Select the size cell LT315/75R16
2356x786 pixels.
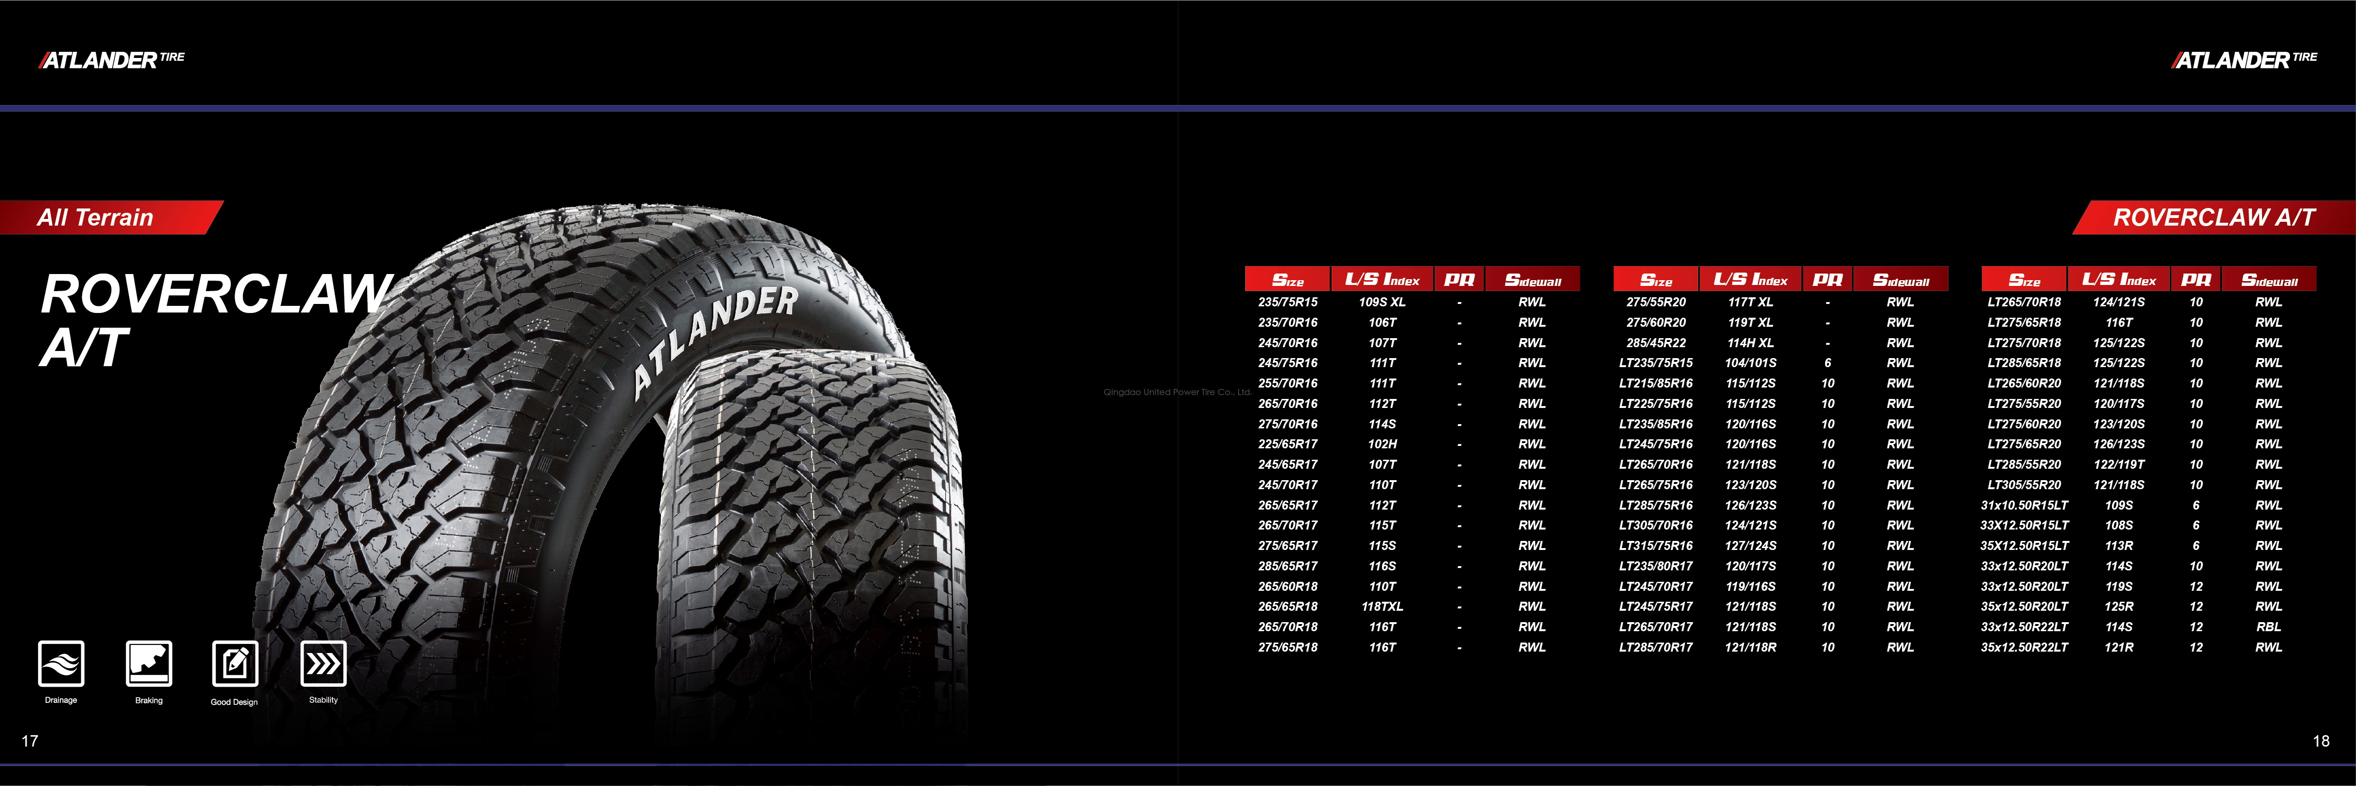click(1656, 545)
